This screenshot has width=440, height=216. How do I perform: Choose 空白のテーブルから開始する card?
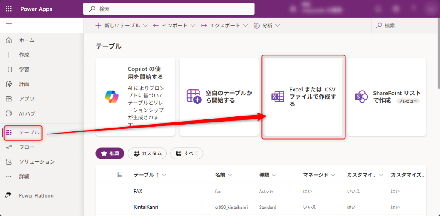pos(219,97)
